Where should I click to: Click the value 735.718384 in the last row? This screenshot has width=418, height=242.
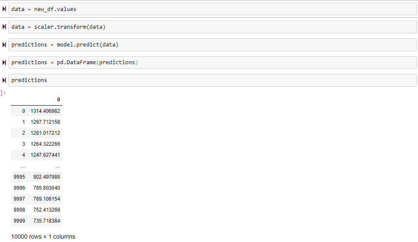pyautogui.click(x=46, y=220)
